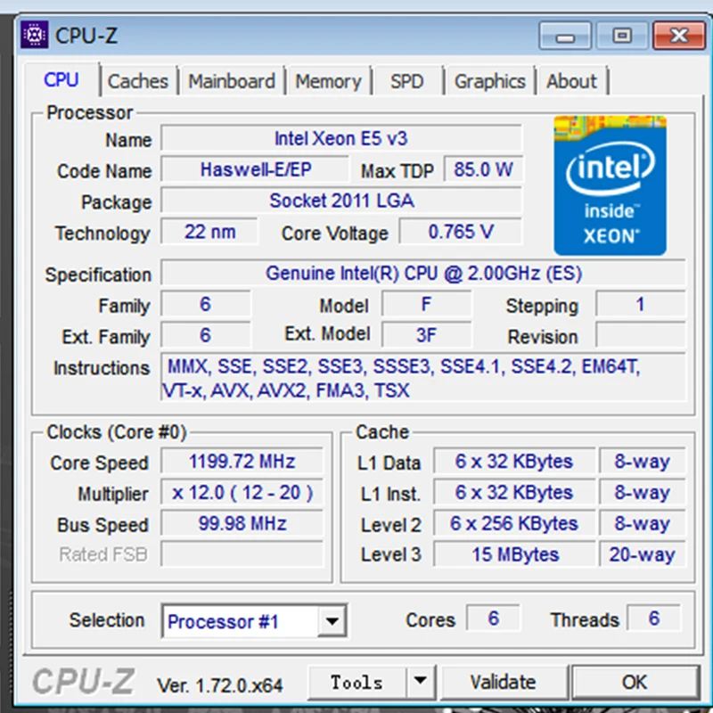Click the Intel Inside Xeon logo
The height and width of the screenshot is (713, 713).
click(x=610, y=185)
